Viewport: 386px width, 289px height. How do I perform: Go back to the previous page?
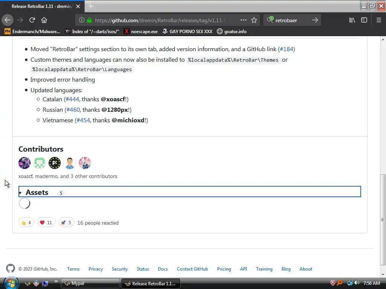[8, 20]
